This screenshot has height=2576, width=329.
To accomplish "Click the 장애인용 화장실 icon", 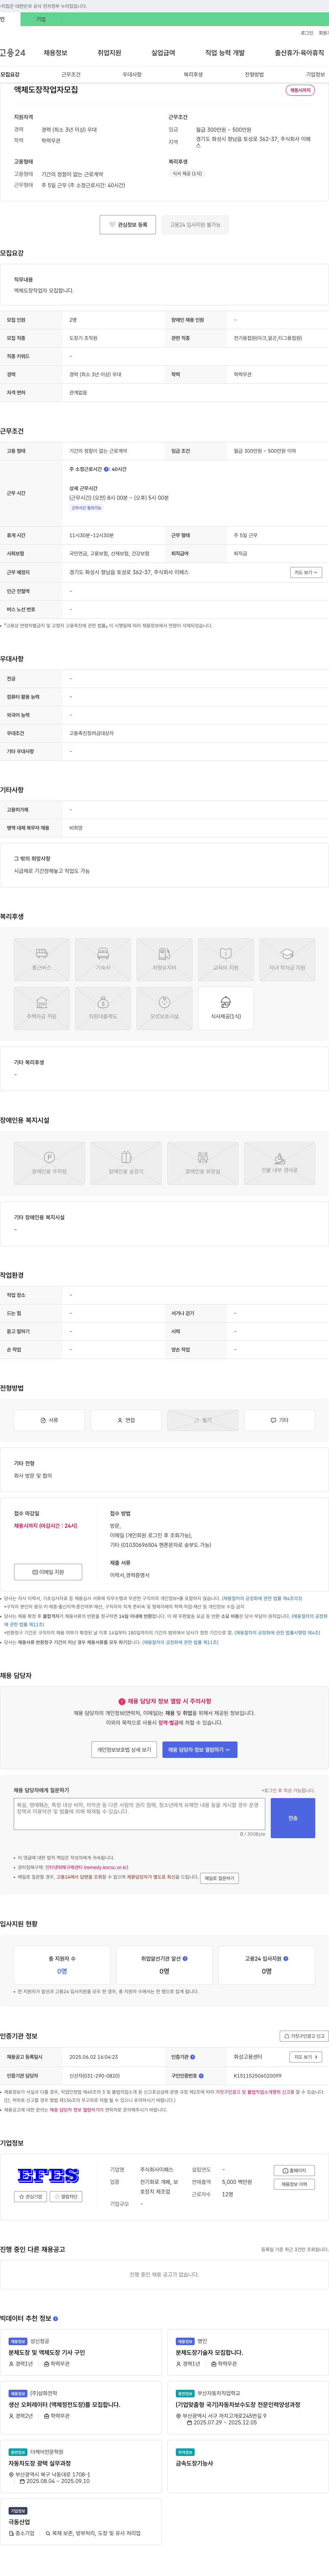I will pyautogui.click(x=203, y=1163).
